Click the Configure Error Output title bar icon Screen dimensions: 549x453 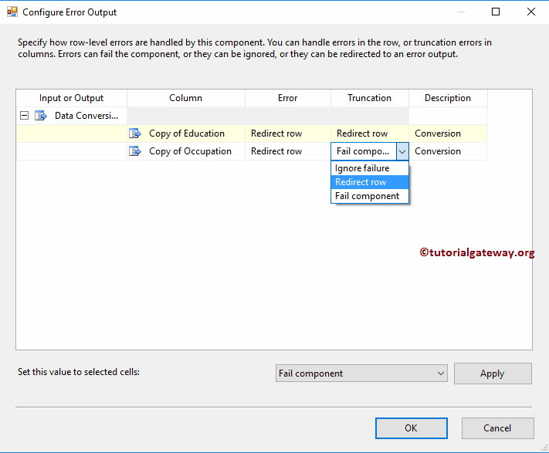12,12
